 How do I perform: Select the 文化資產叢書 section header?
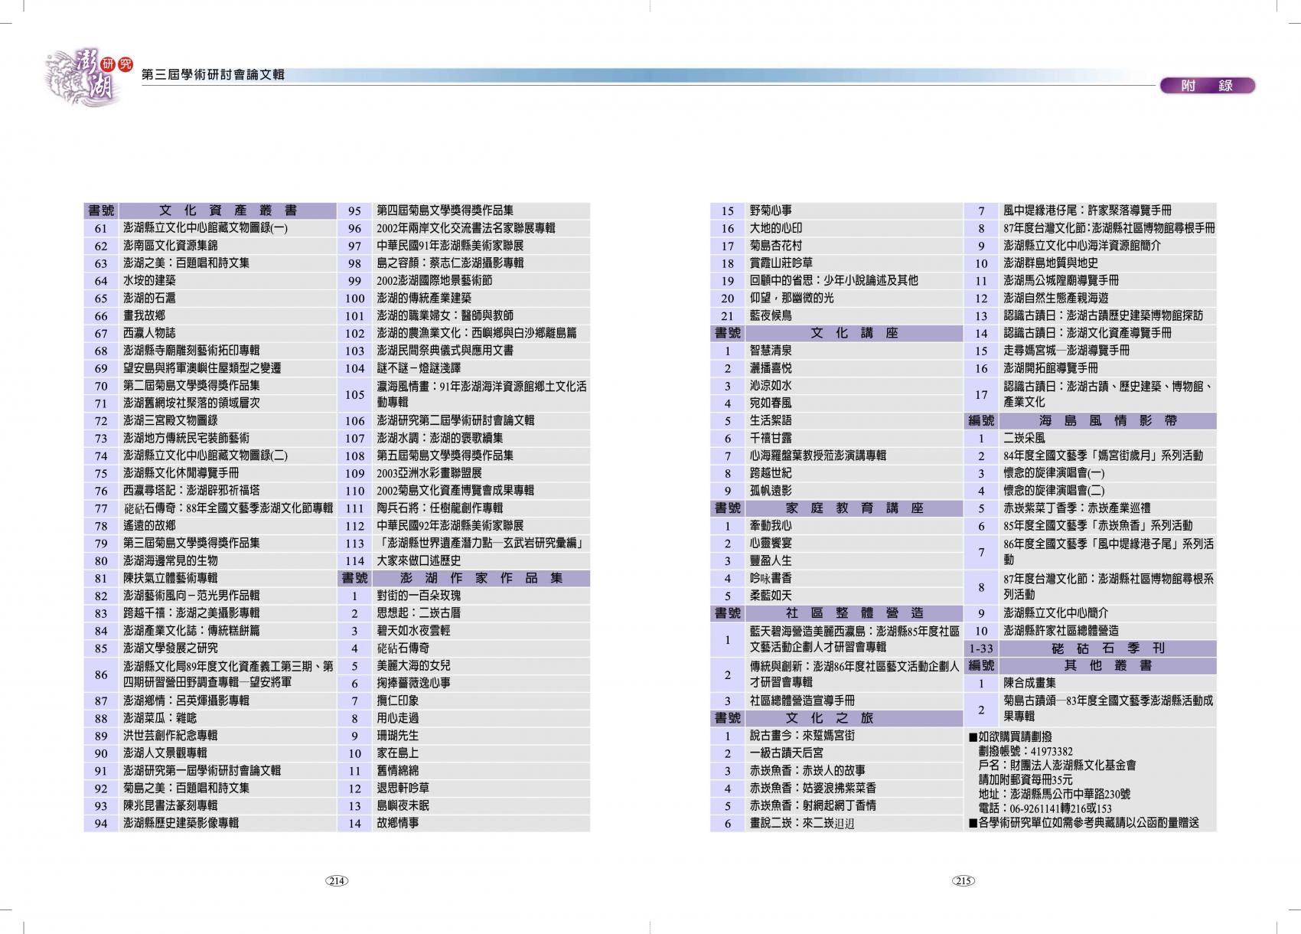(228, 211)
